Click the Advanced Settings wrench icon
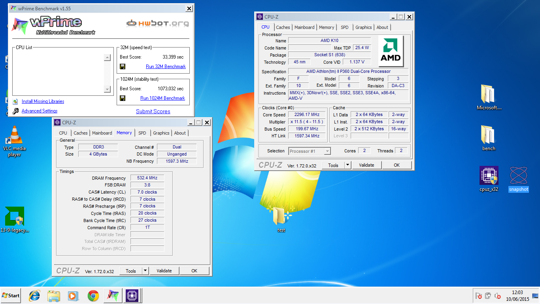This screenshot has height=304, width=540. [15, 111]
